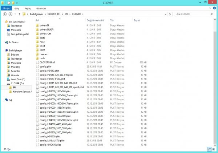Open the recent locations dropdown arrow
This screenshot has height=153, width=218.
[14, 14]
